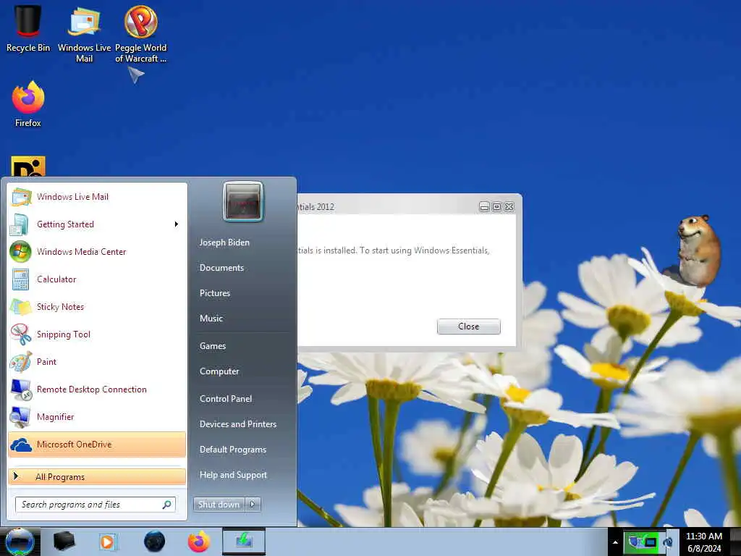Click the Remote Desktop Connection icon
741x556 pixels.
click(21, 389)
